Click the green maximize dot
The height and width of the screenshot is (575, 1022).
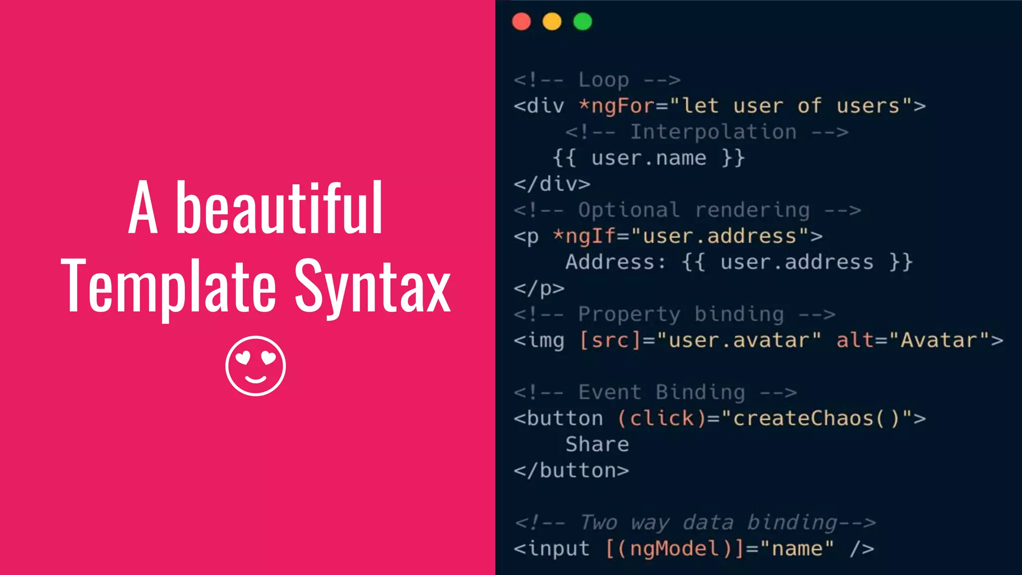point(582,22)
